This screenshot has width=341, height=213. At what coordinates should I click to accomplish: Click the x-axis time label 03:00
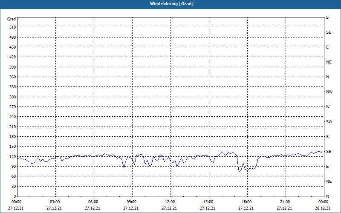pyautogui.click(x=55, y=202)
